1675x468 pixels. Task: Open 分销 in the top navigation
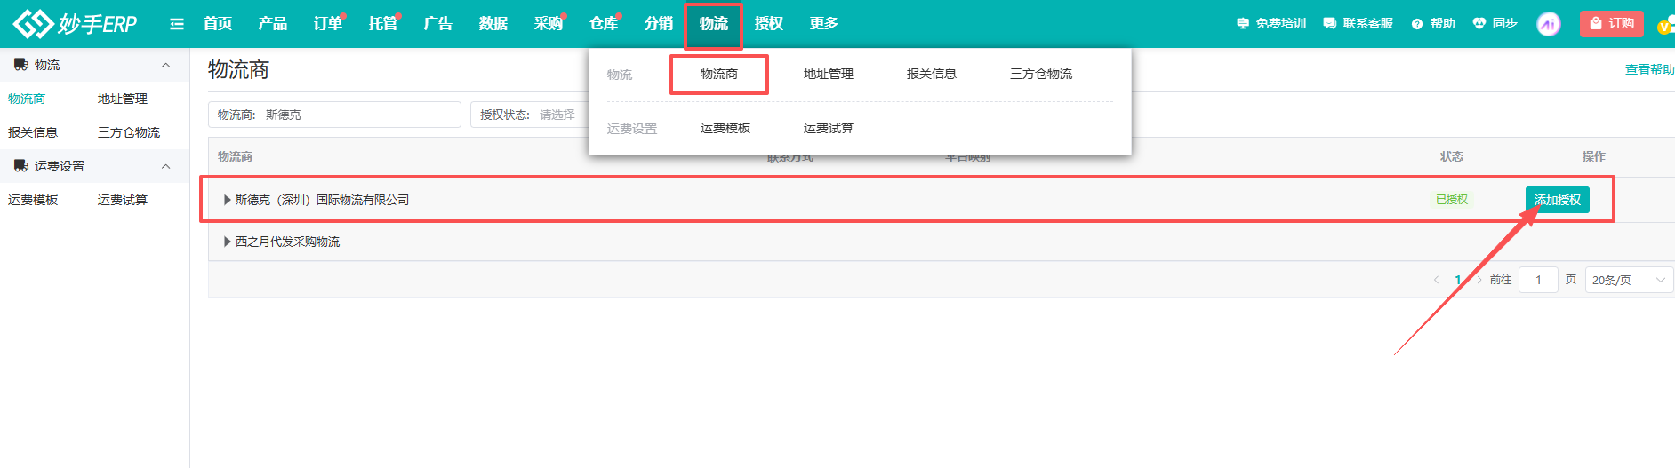[x=659, y=23]
